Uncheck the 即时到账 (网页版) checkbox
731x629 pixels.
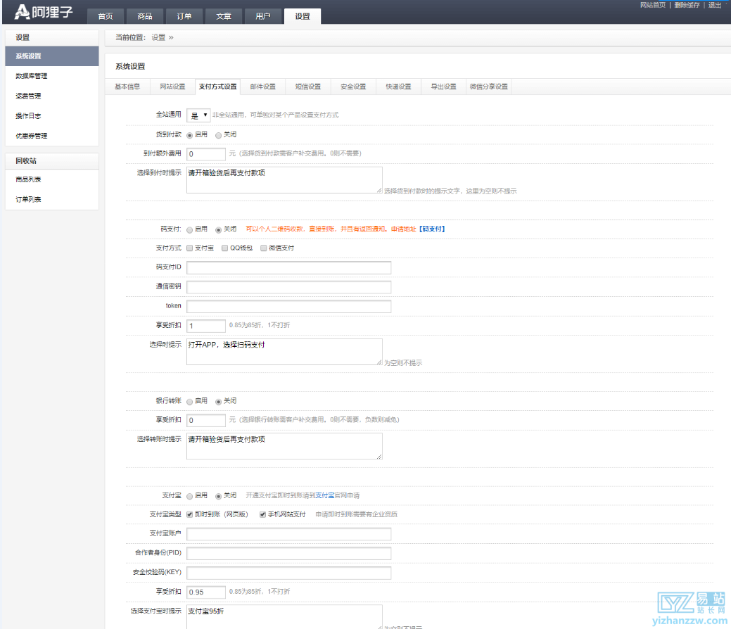(x=190, y=514)
